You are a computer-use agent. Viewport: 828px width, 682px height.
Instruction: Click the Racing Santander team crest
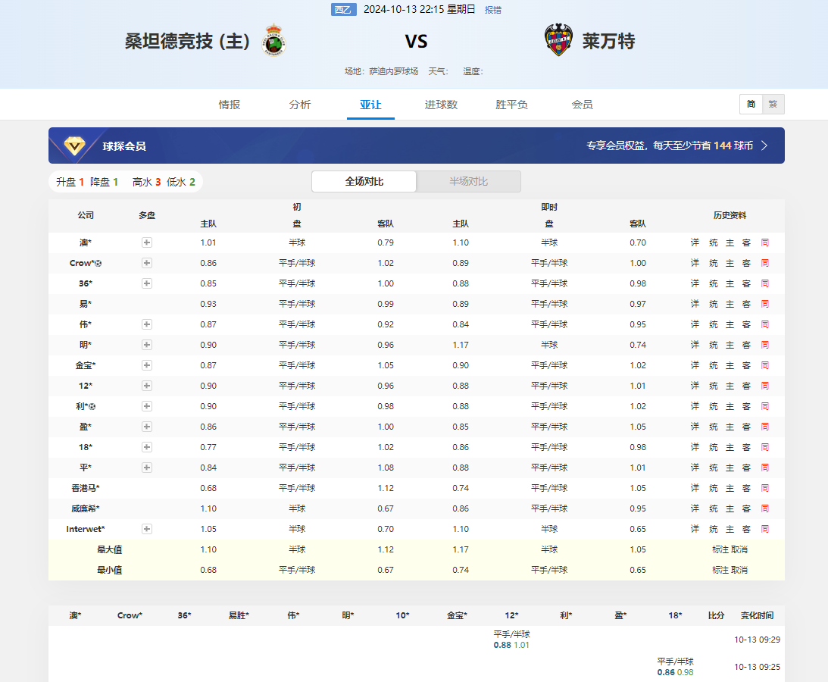point(273,39)
